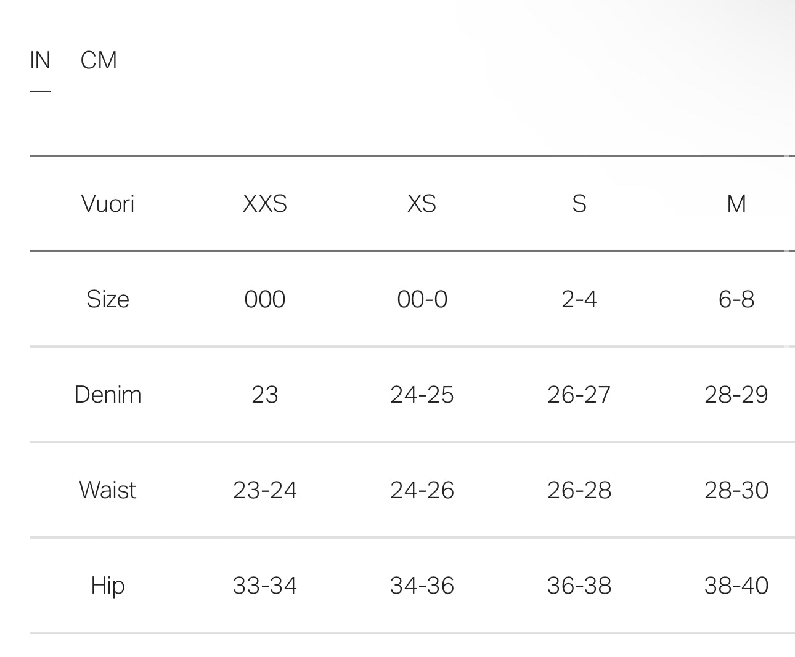Screen dimensions: 795x657
Task: Click the XXS size header
Action: [x=265, y=204]
